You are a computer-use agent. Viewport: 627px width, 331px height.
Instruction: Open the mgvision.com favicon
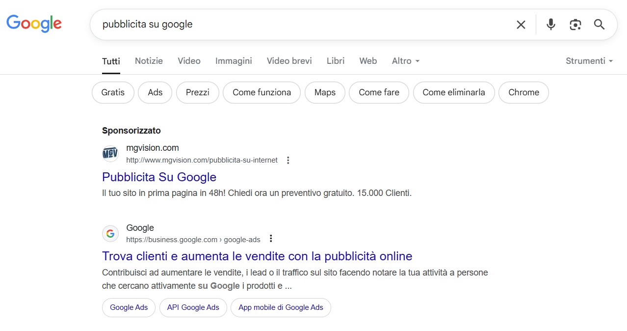click(x=110, y=154)
